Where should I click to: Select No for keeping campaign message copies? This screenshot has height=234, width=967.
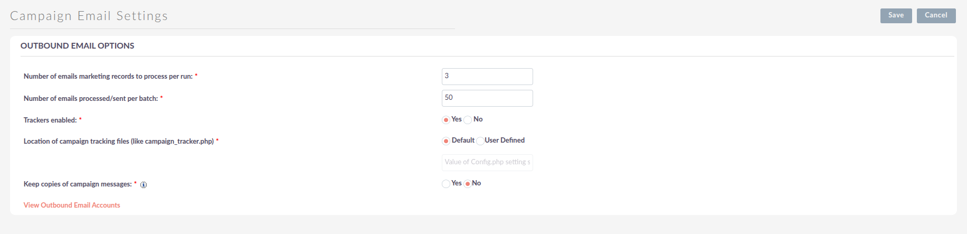pyautogui.click(x=468, y=184)
